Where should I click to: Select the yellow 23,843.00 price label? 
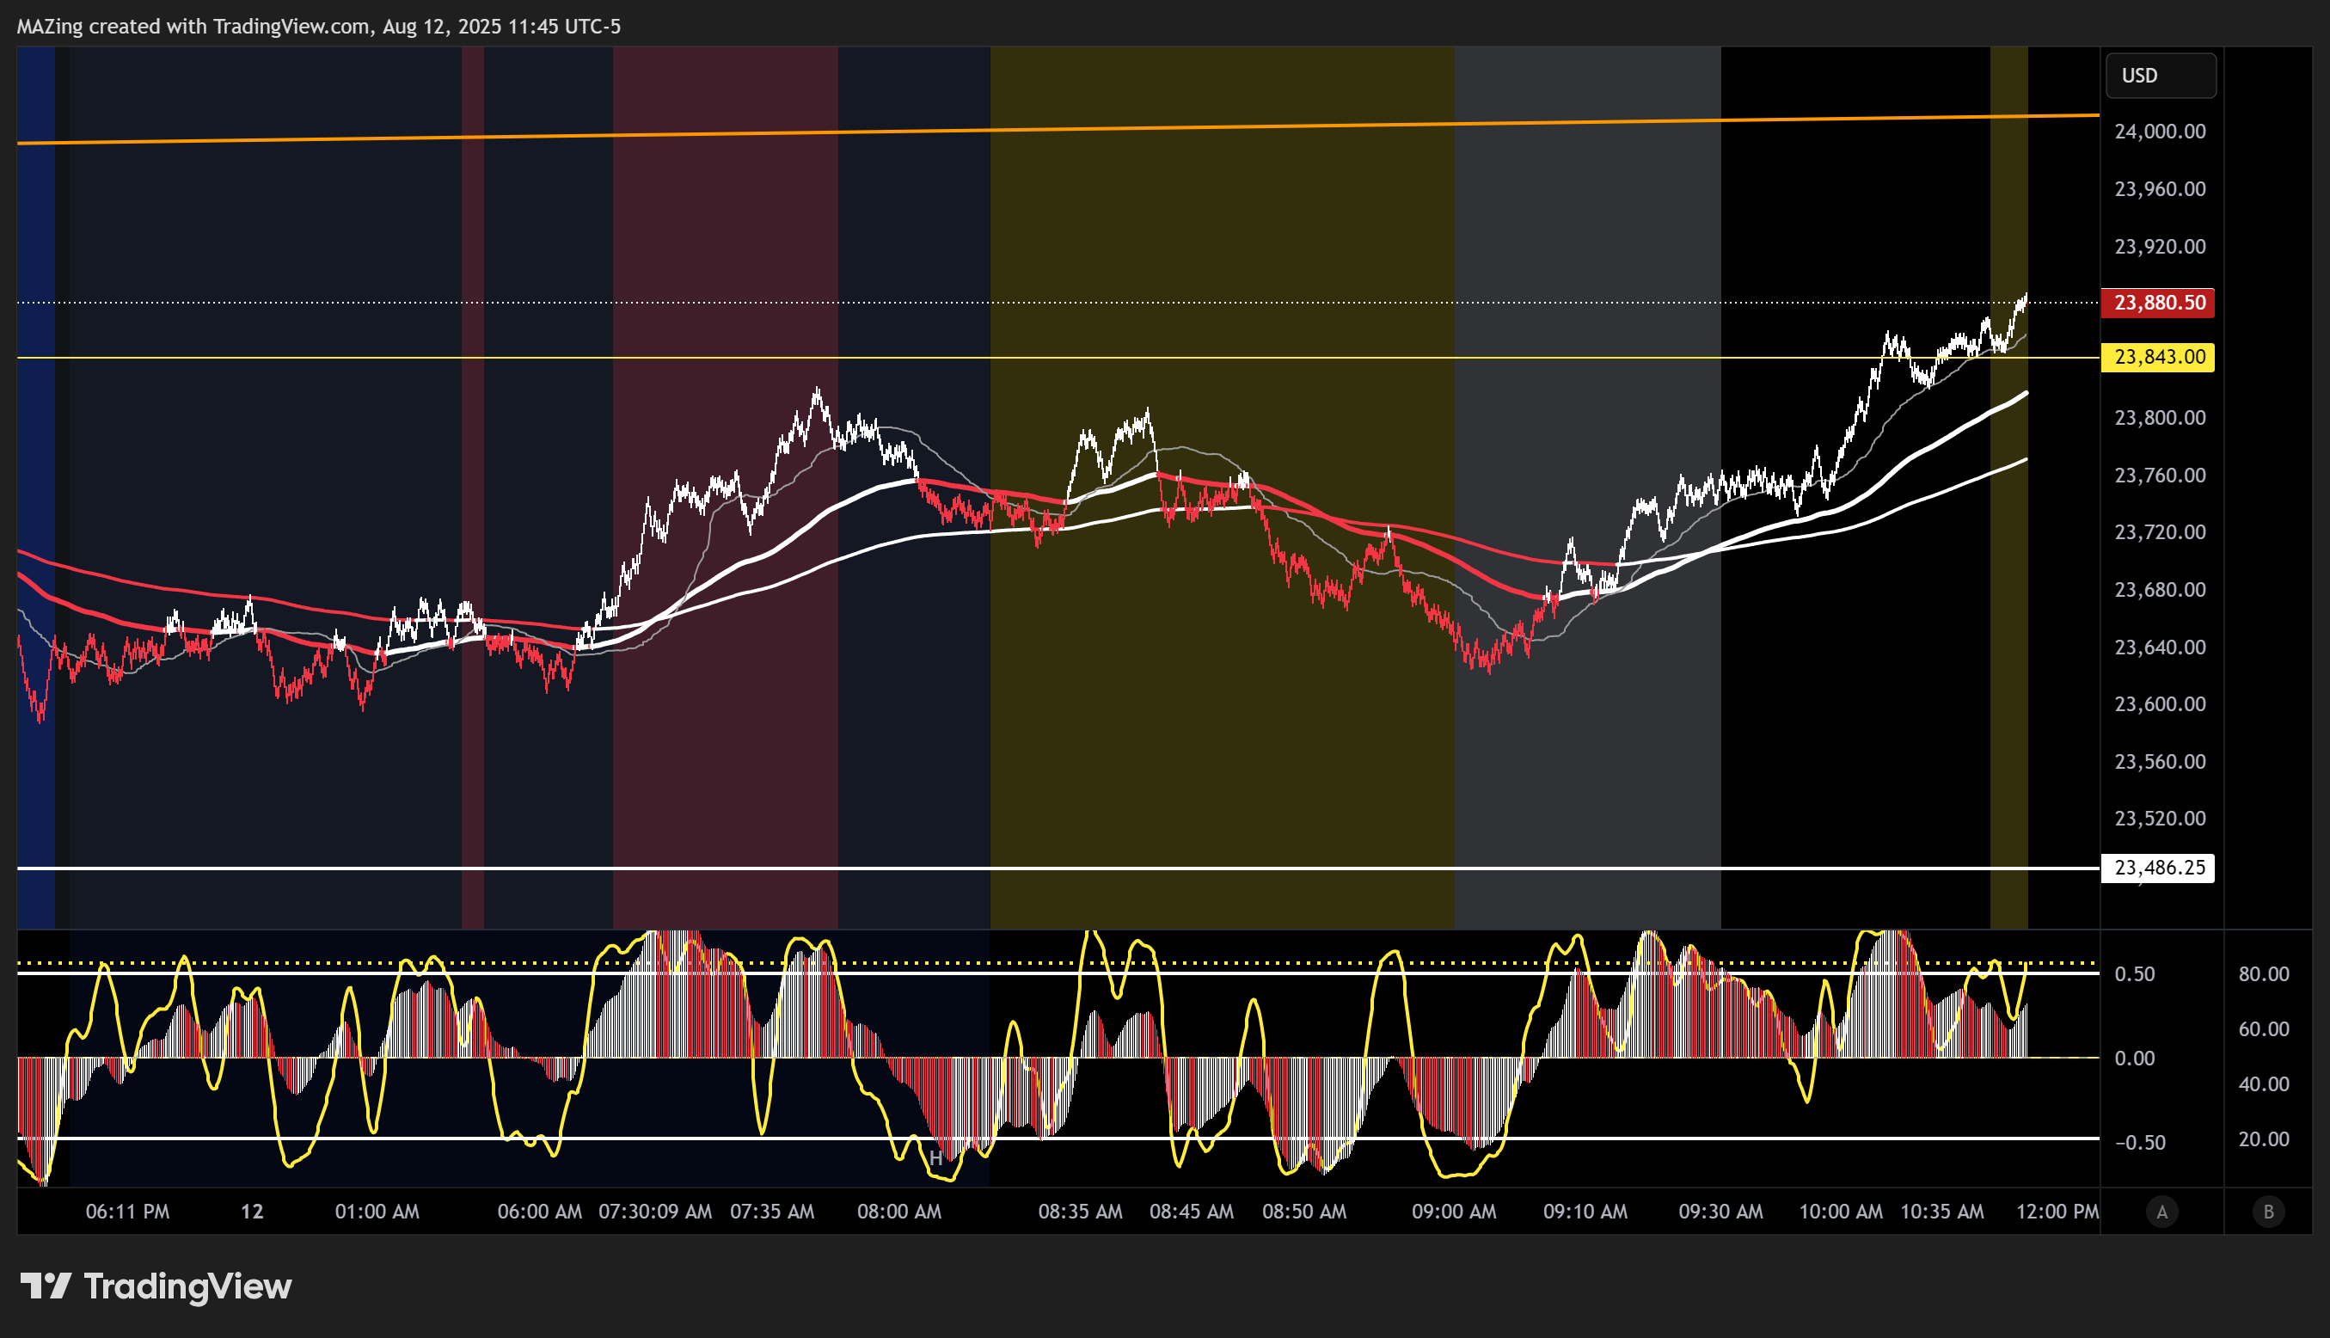tap(2157, 357)
